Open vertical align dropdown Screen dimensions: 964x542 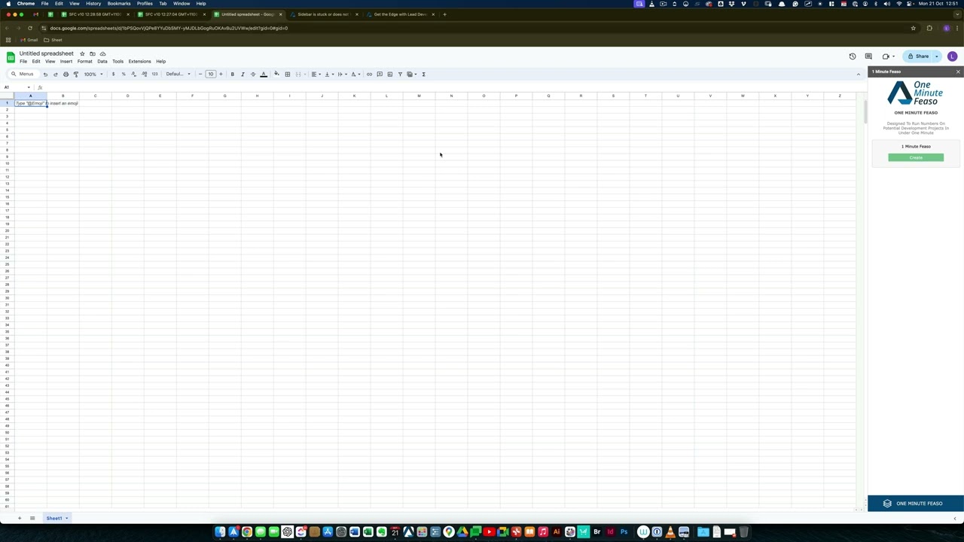click(328, 74)
